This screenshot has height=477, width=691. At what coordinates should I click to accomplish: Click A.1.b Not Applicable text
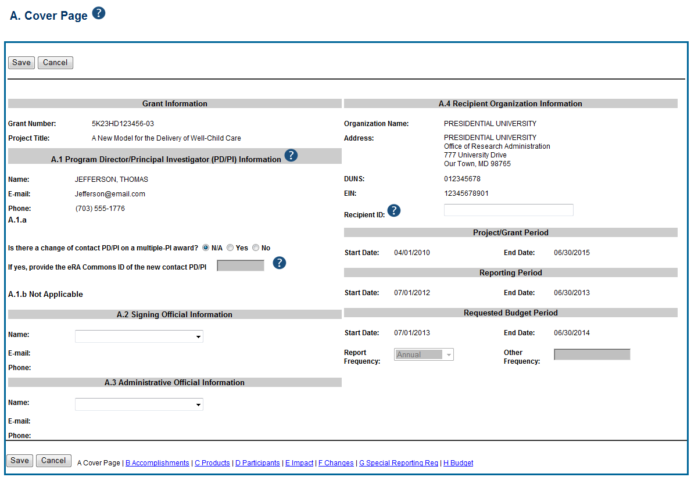[45, 294]
